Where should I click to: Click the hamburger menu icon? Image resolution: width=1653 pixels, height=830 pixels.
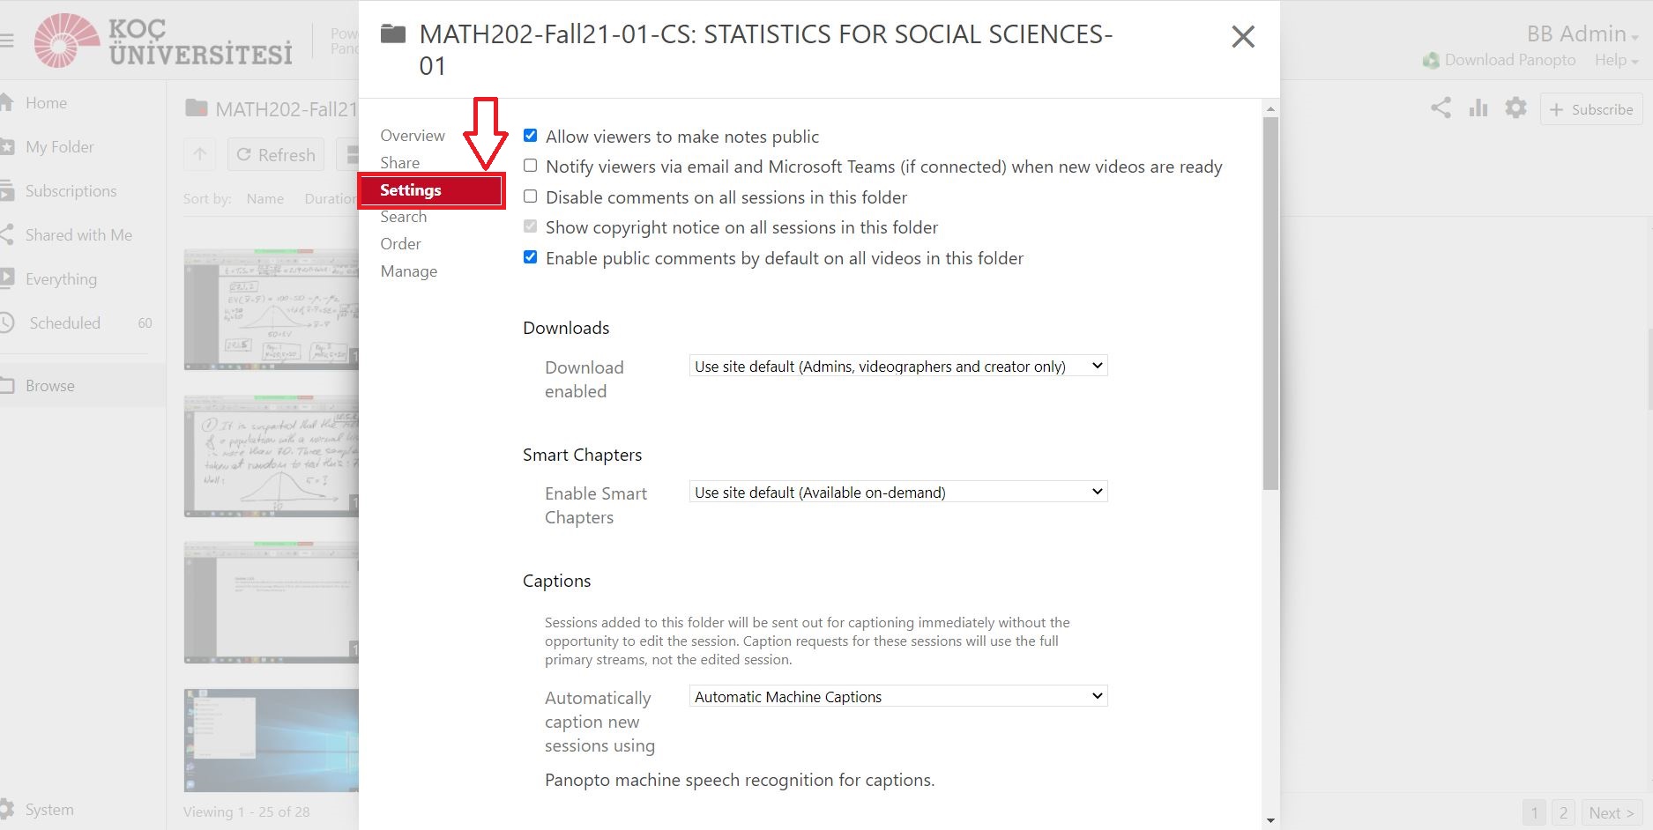point(7,41)
